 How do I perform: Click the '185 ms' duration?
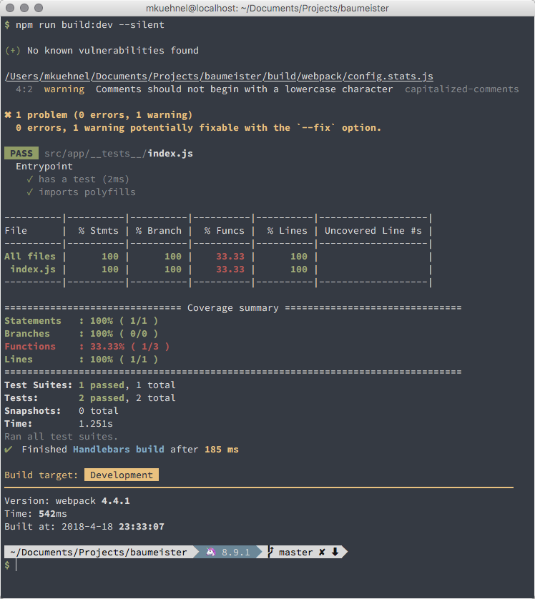221,450
